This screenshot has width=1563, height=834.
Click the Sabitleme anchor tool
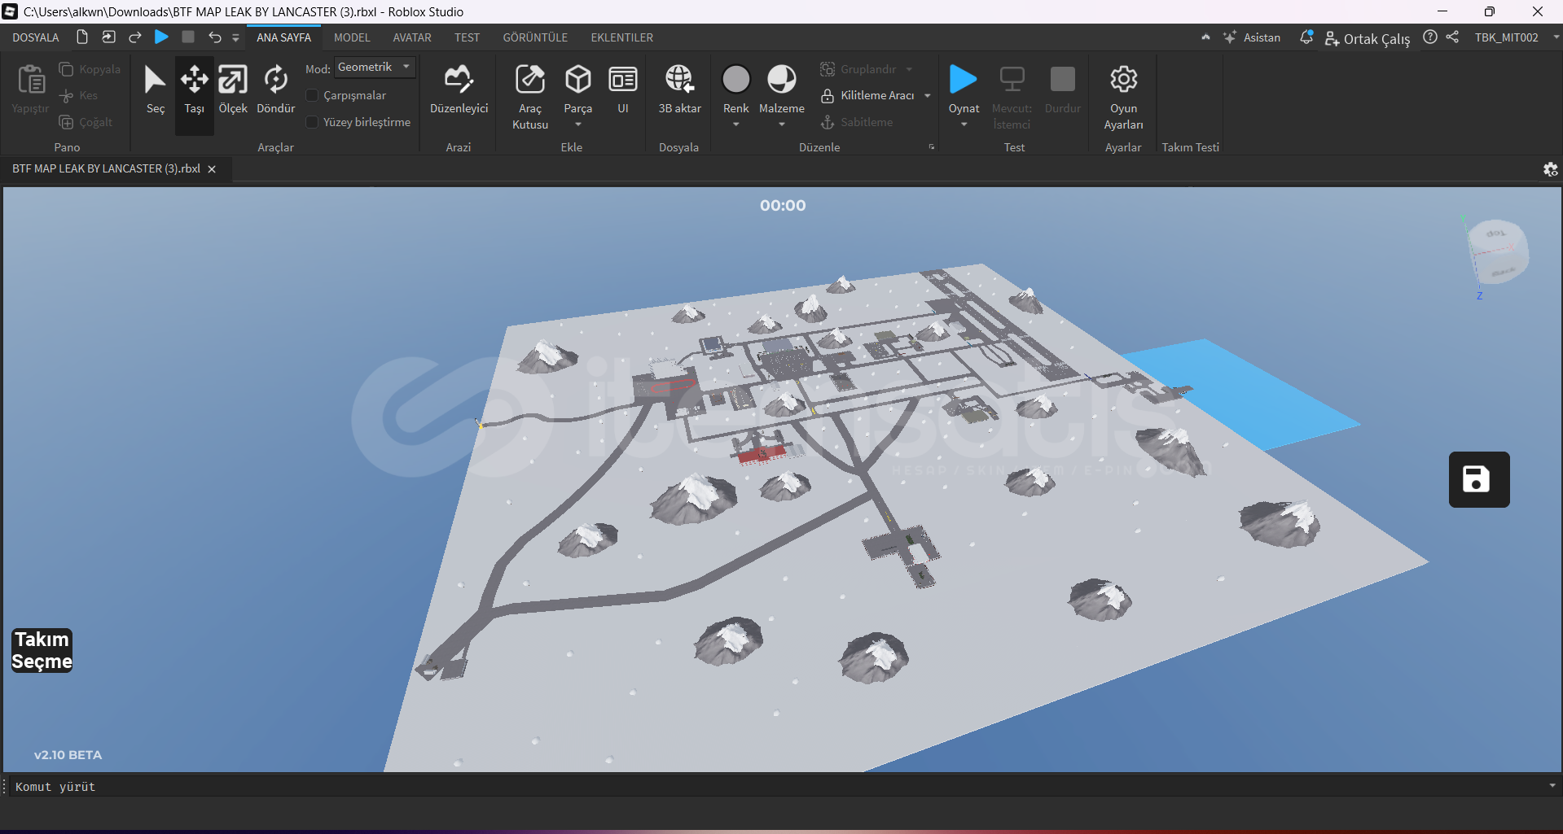pos(856,122)
